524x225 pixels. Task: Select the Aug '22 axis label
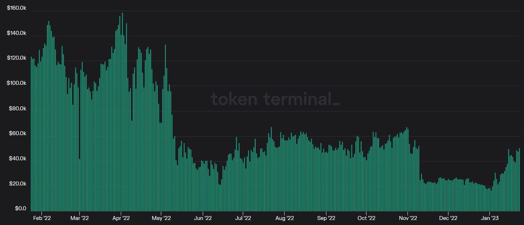(285, 218)
